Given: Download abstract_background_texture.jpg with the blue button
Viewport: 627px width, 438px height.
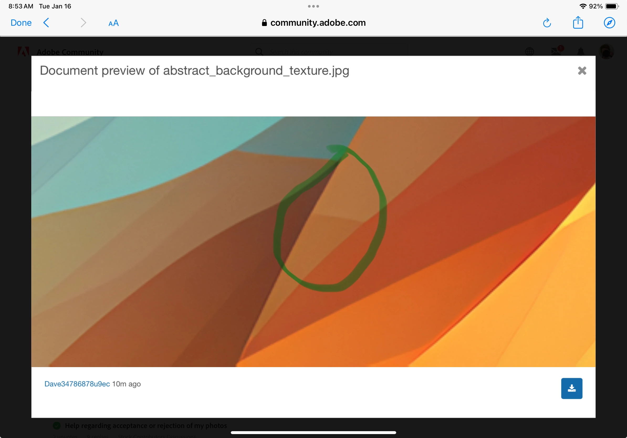Looking at the screenshot, I should tap(572, 388).
